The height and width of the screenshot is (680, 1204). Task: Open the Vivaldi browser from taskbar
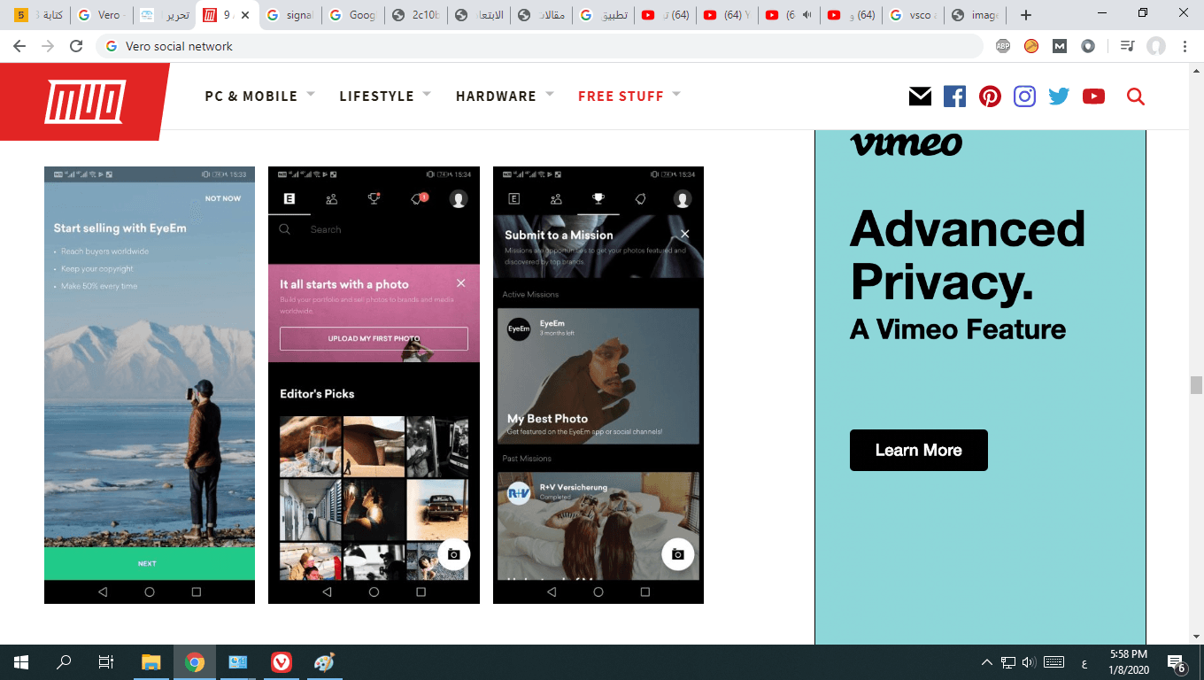pyautogui.click(x=281, y=661)
